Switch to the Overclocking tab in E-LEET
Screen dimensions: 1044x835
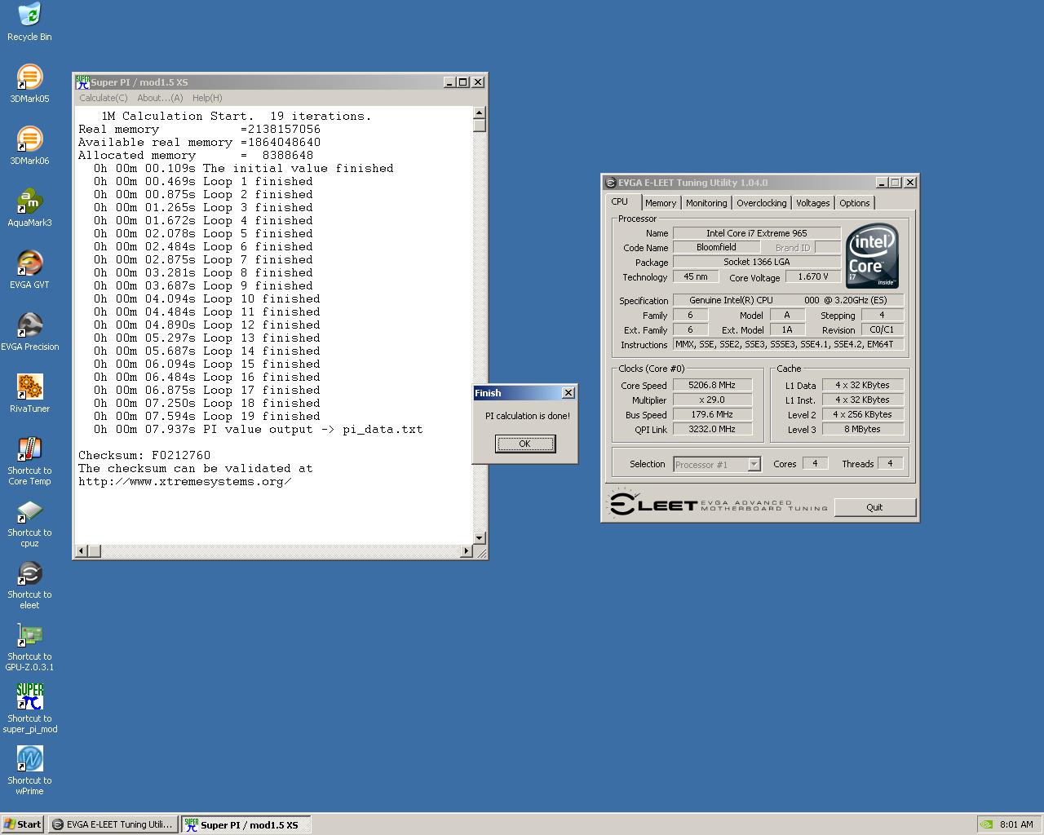click(x=762, y=203)
